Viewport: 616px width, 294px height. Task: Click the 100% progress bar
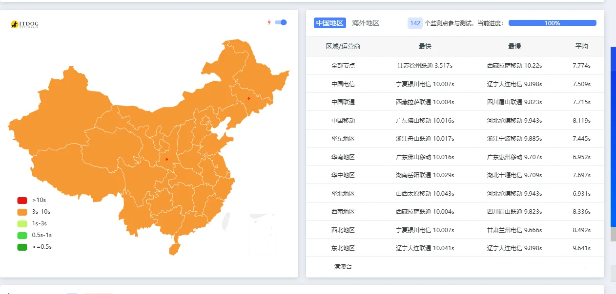coord(552,23)
